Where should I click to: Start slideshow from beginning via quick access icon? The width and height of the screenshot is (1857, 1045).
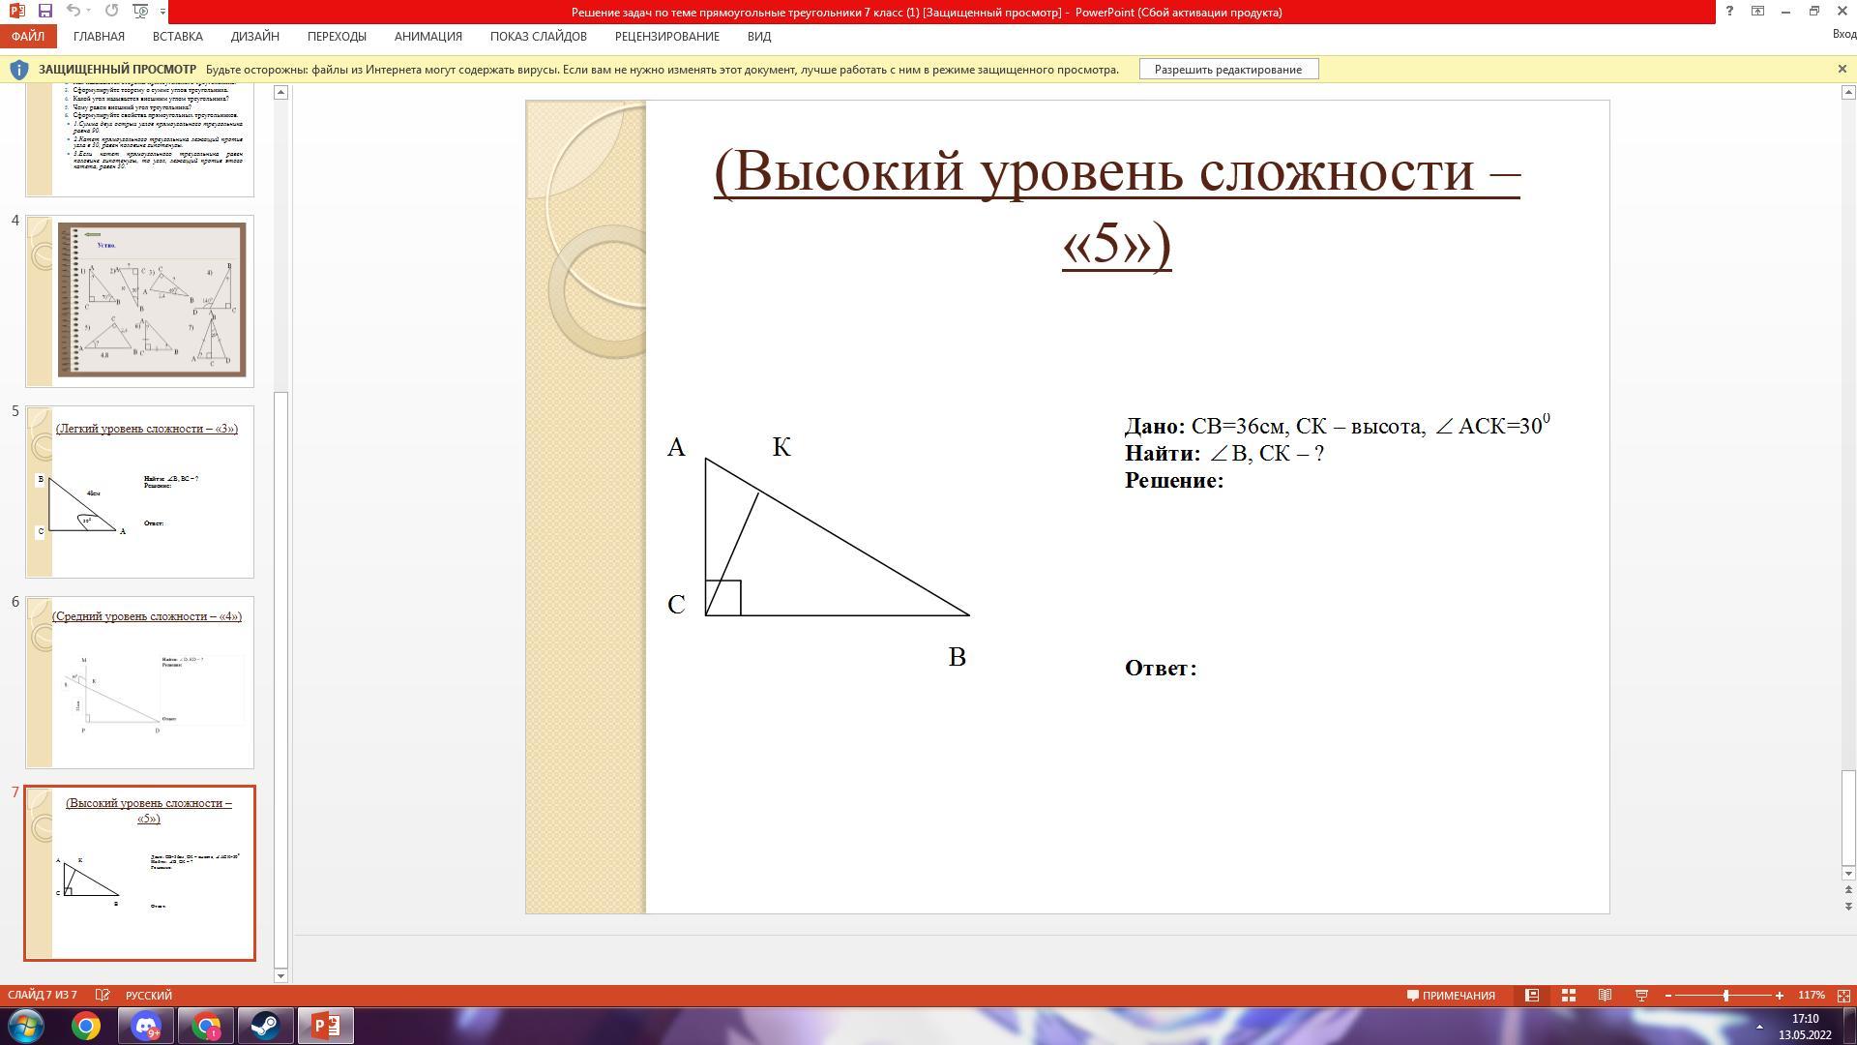(x=140, y=11)
